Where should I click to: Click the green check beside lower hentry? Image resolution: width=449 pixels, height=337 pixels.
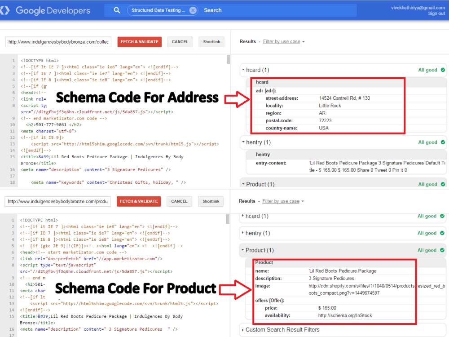click(442, 233)
